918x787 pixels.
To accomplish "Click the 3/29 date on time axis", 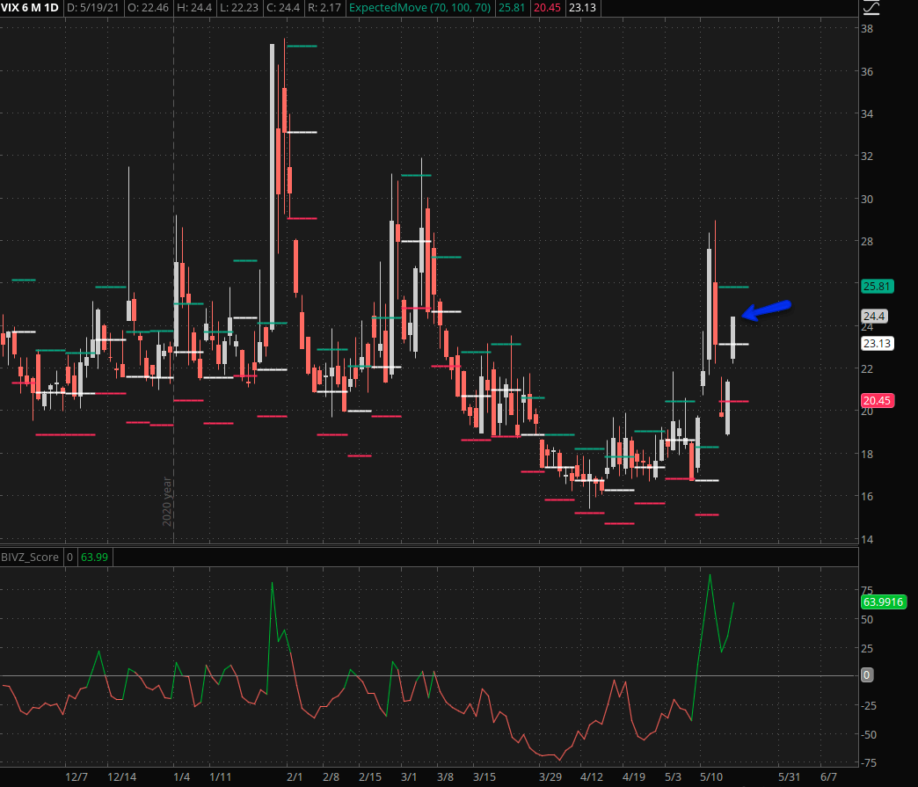I will [x=550, y=777].
